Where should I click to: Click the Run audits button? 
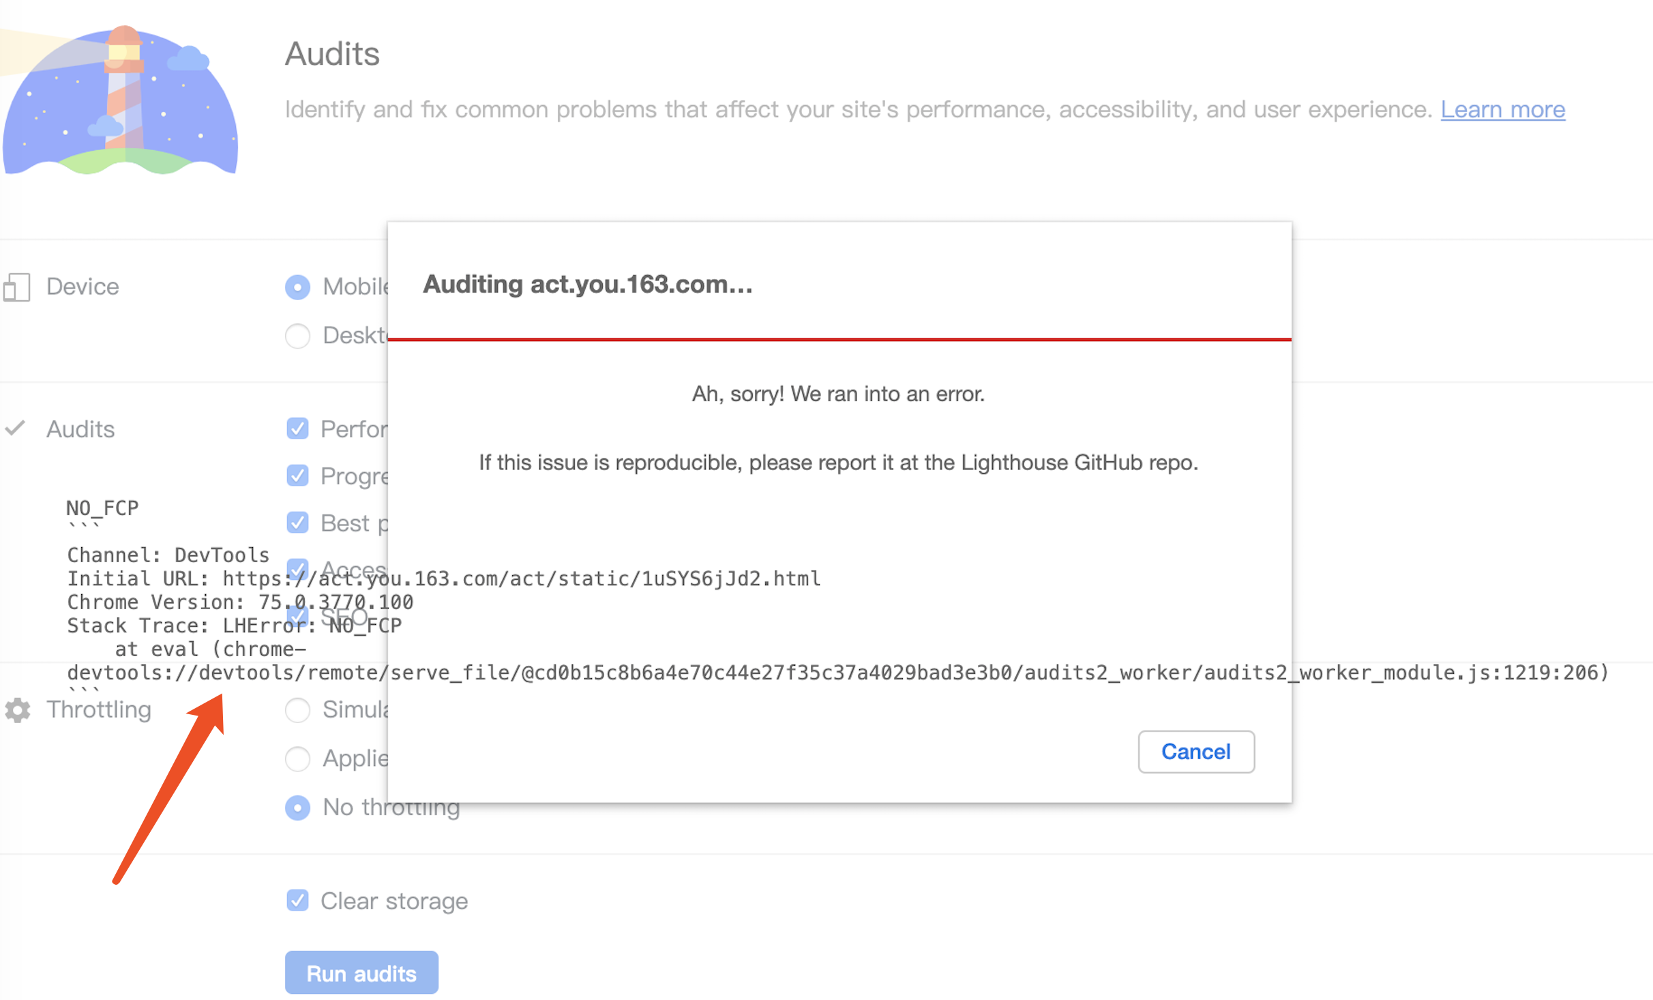click(x=361, y=973)
